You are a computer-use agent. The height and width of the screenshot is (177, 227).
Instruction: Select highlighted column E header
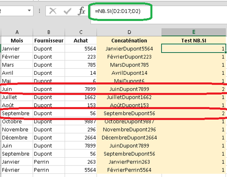(193, 32)
